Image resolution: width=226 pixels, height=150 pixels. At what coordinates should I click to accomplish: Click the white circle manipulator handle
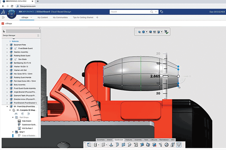(178, 76)
